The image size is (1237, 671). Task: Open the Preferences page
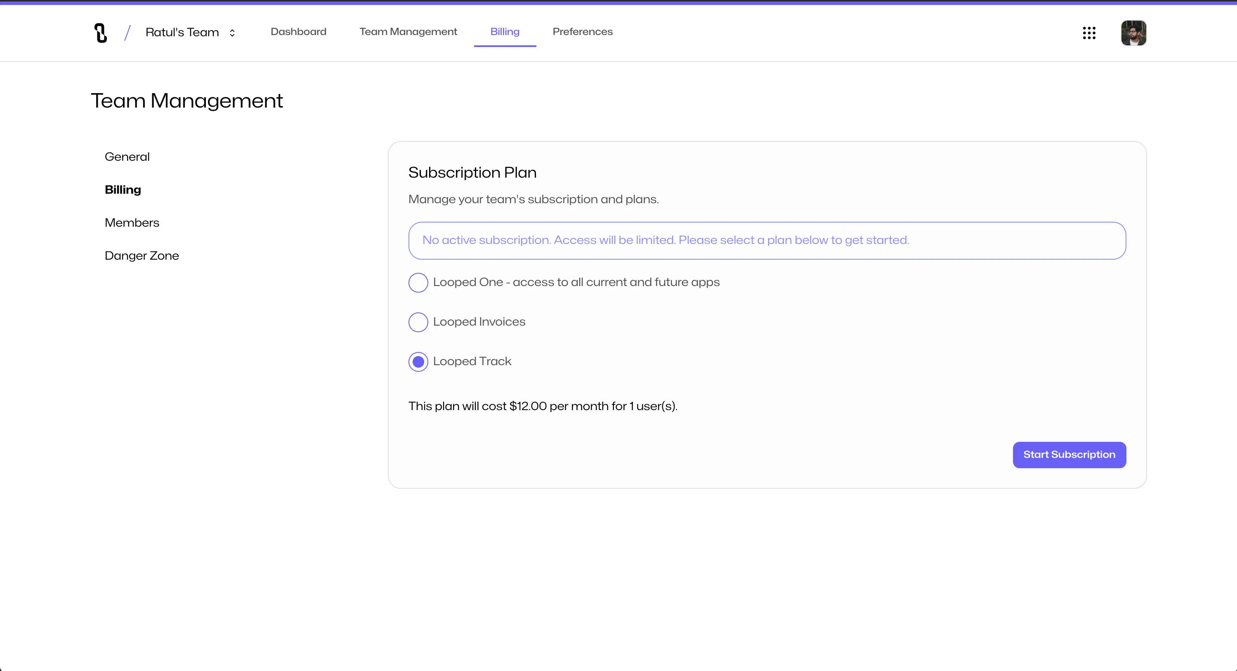tap(583, 32)
